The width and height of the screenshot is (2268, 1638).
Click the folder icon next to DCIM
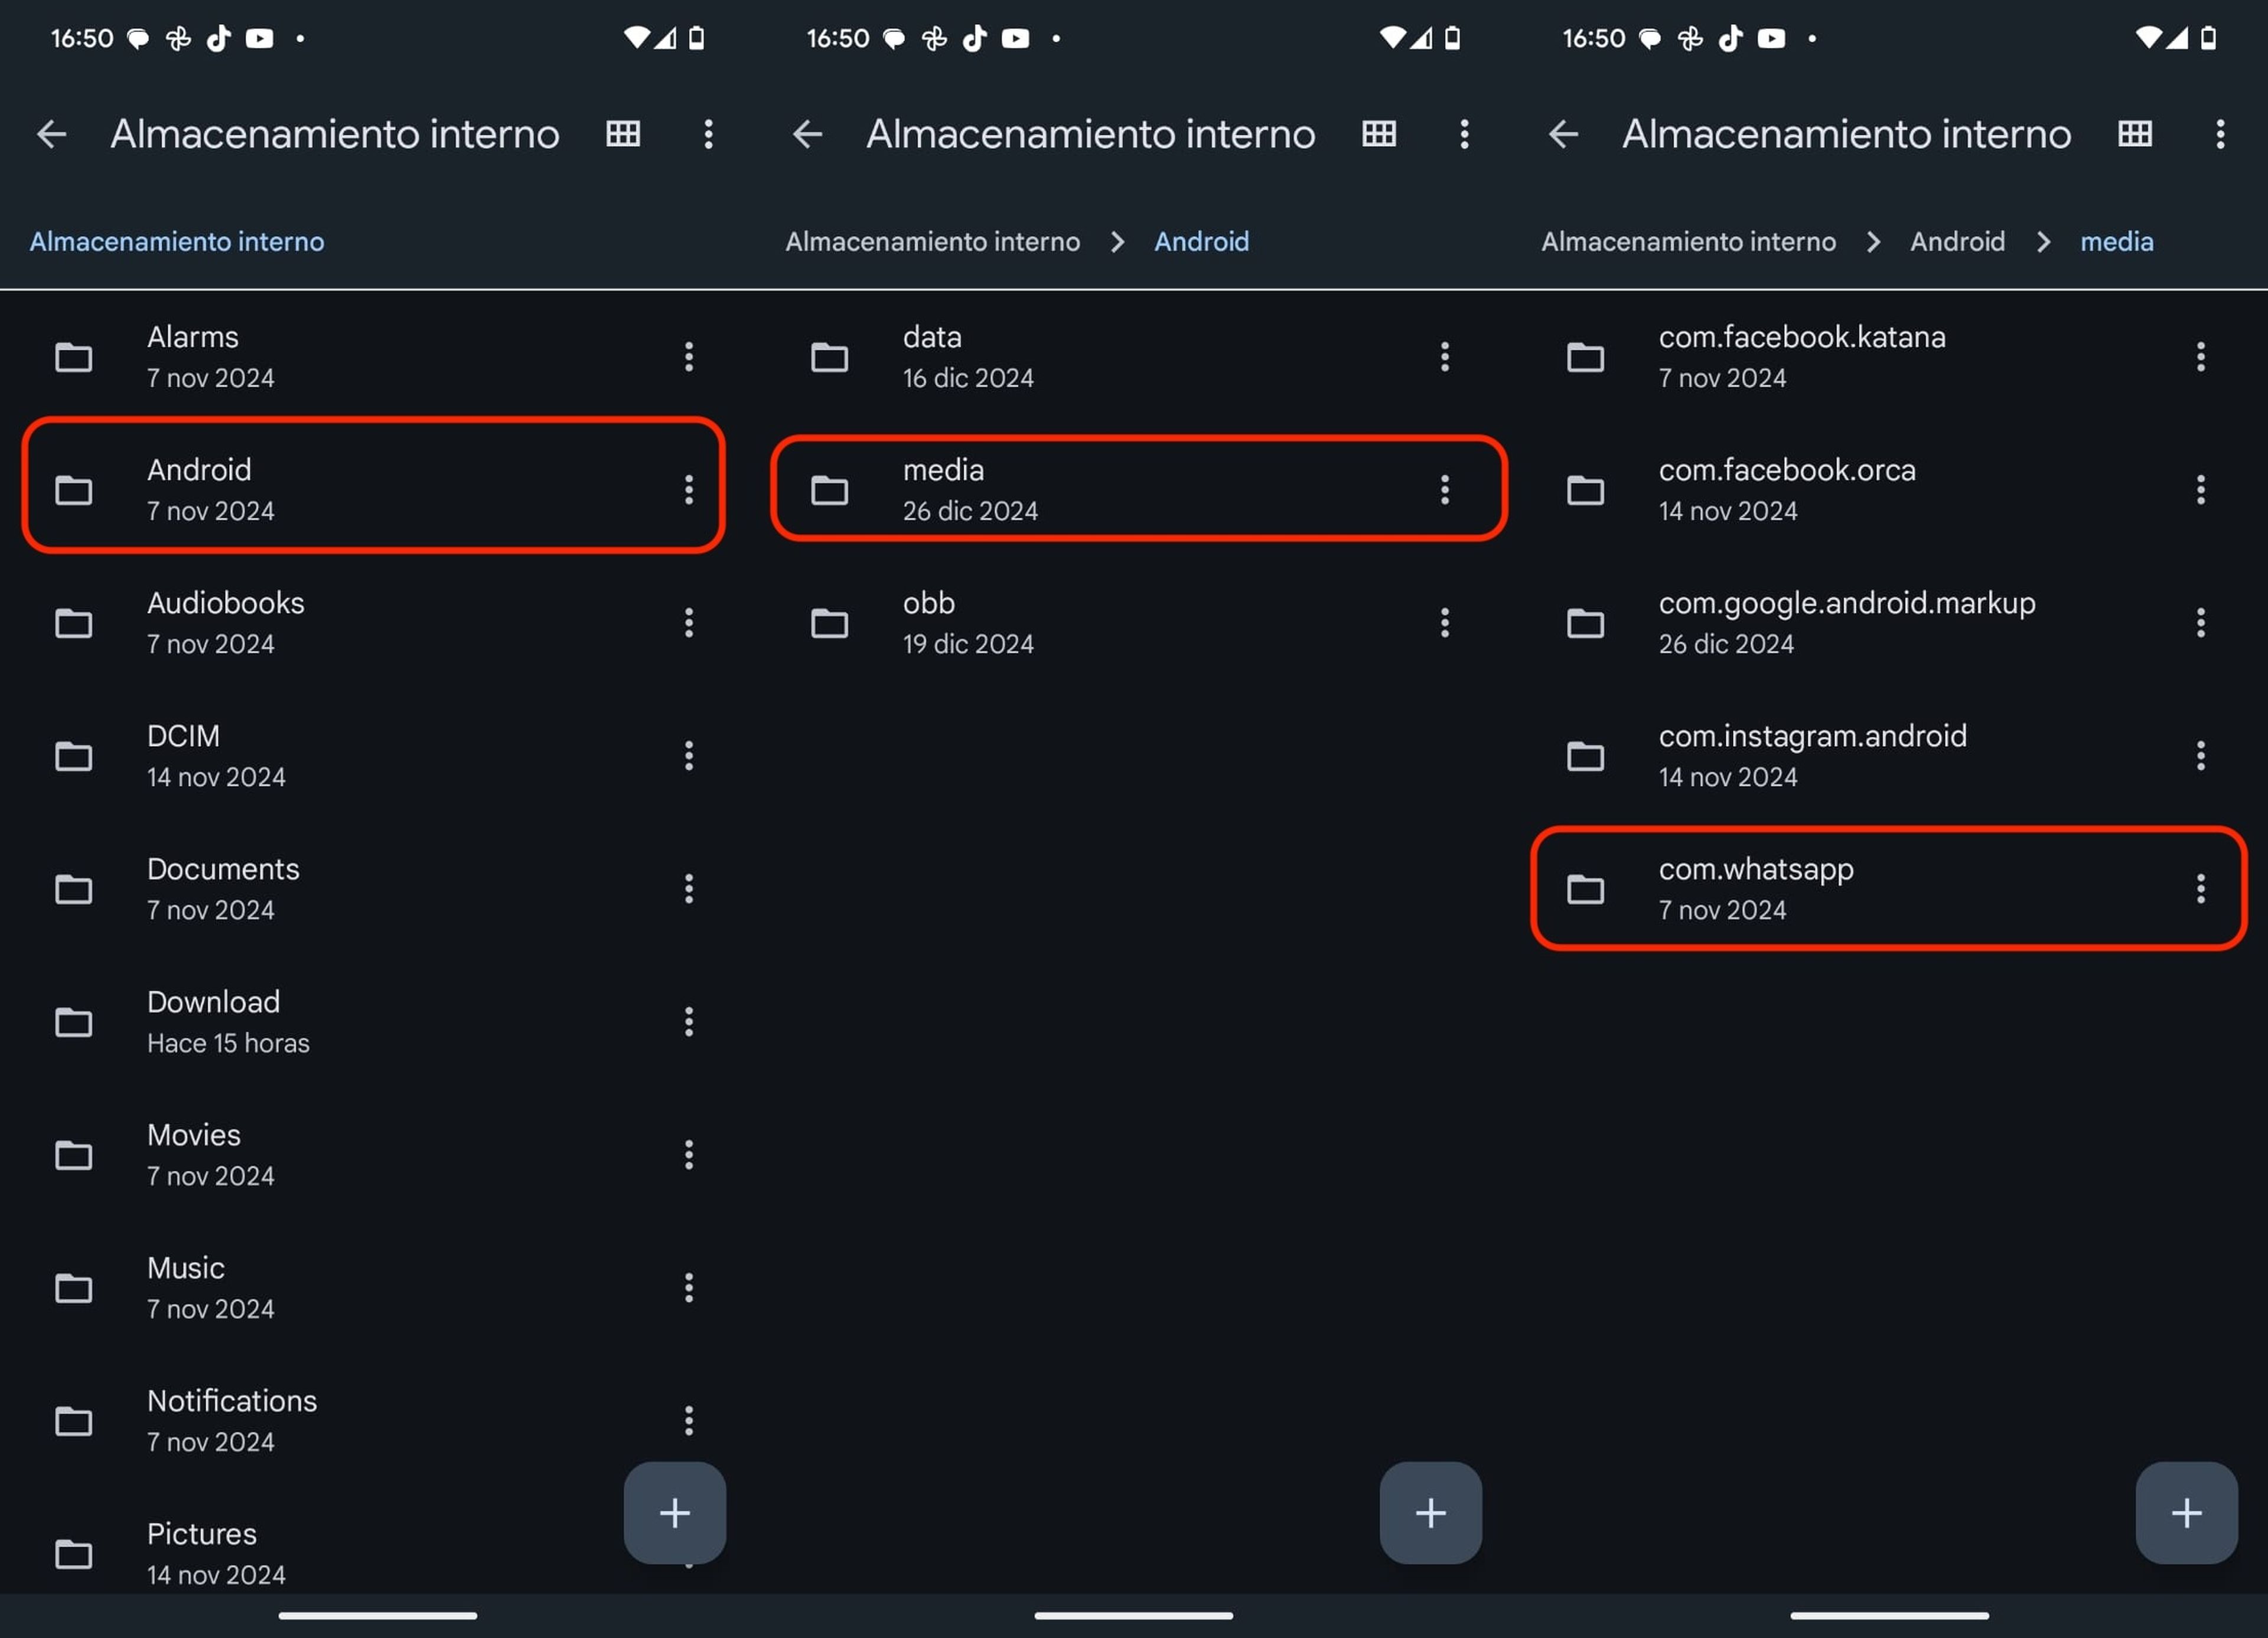(x=74, y=757)
